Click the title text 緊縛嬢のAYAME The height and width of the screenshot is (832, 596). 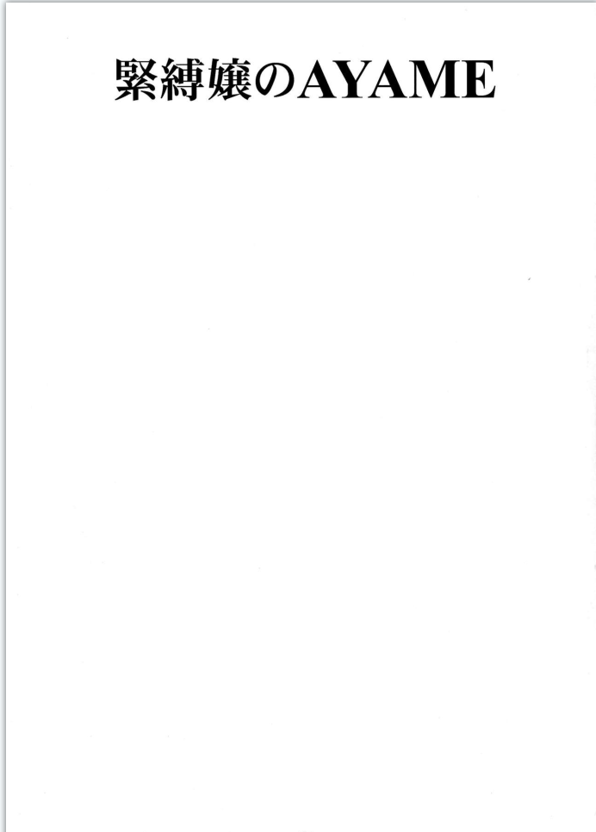305,79
